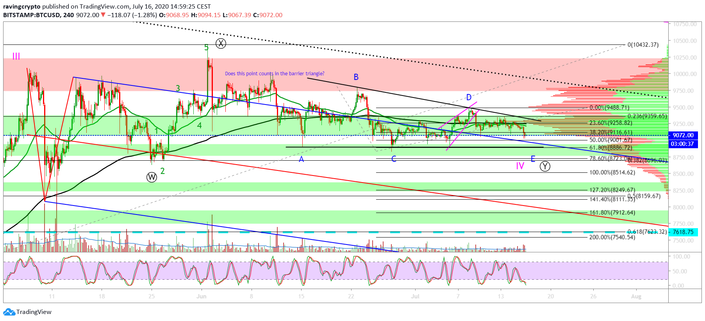Image resolution: width=705 pixels, height=321 pixels.
Task: Click the TradingView logo icon
Action: click(9, 312)
